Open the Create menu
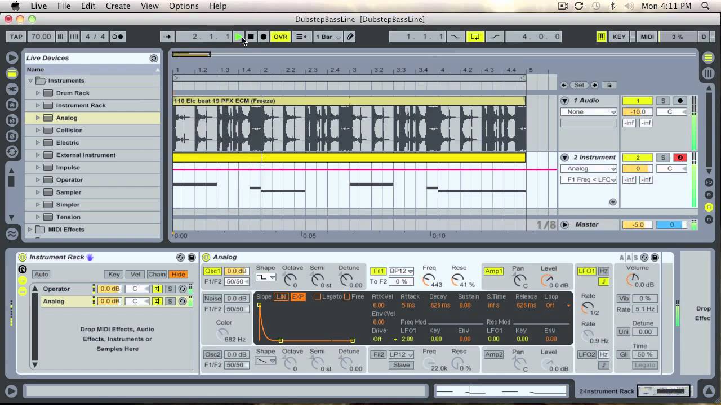This screenshot has width=721, height=405. pos(118,6)
